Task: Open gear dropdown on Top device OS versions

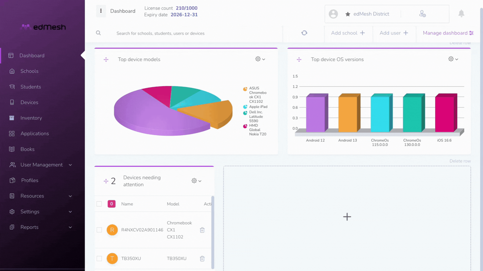Action: click(x=453, y=59)
